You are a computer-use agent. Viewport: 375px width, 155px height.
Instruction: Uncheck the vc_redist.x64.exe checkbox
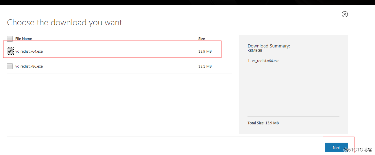coord(10,51)
